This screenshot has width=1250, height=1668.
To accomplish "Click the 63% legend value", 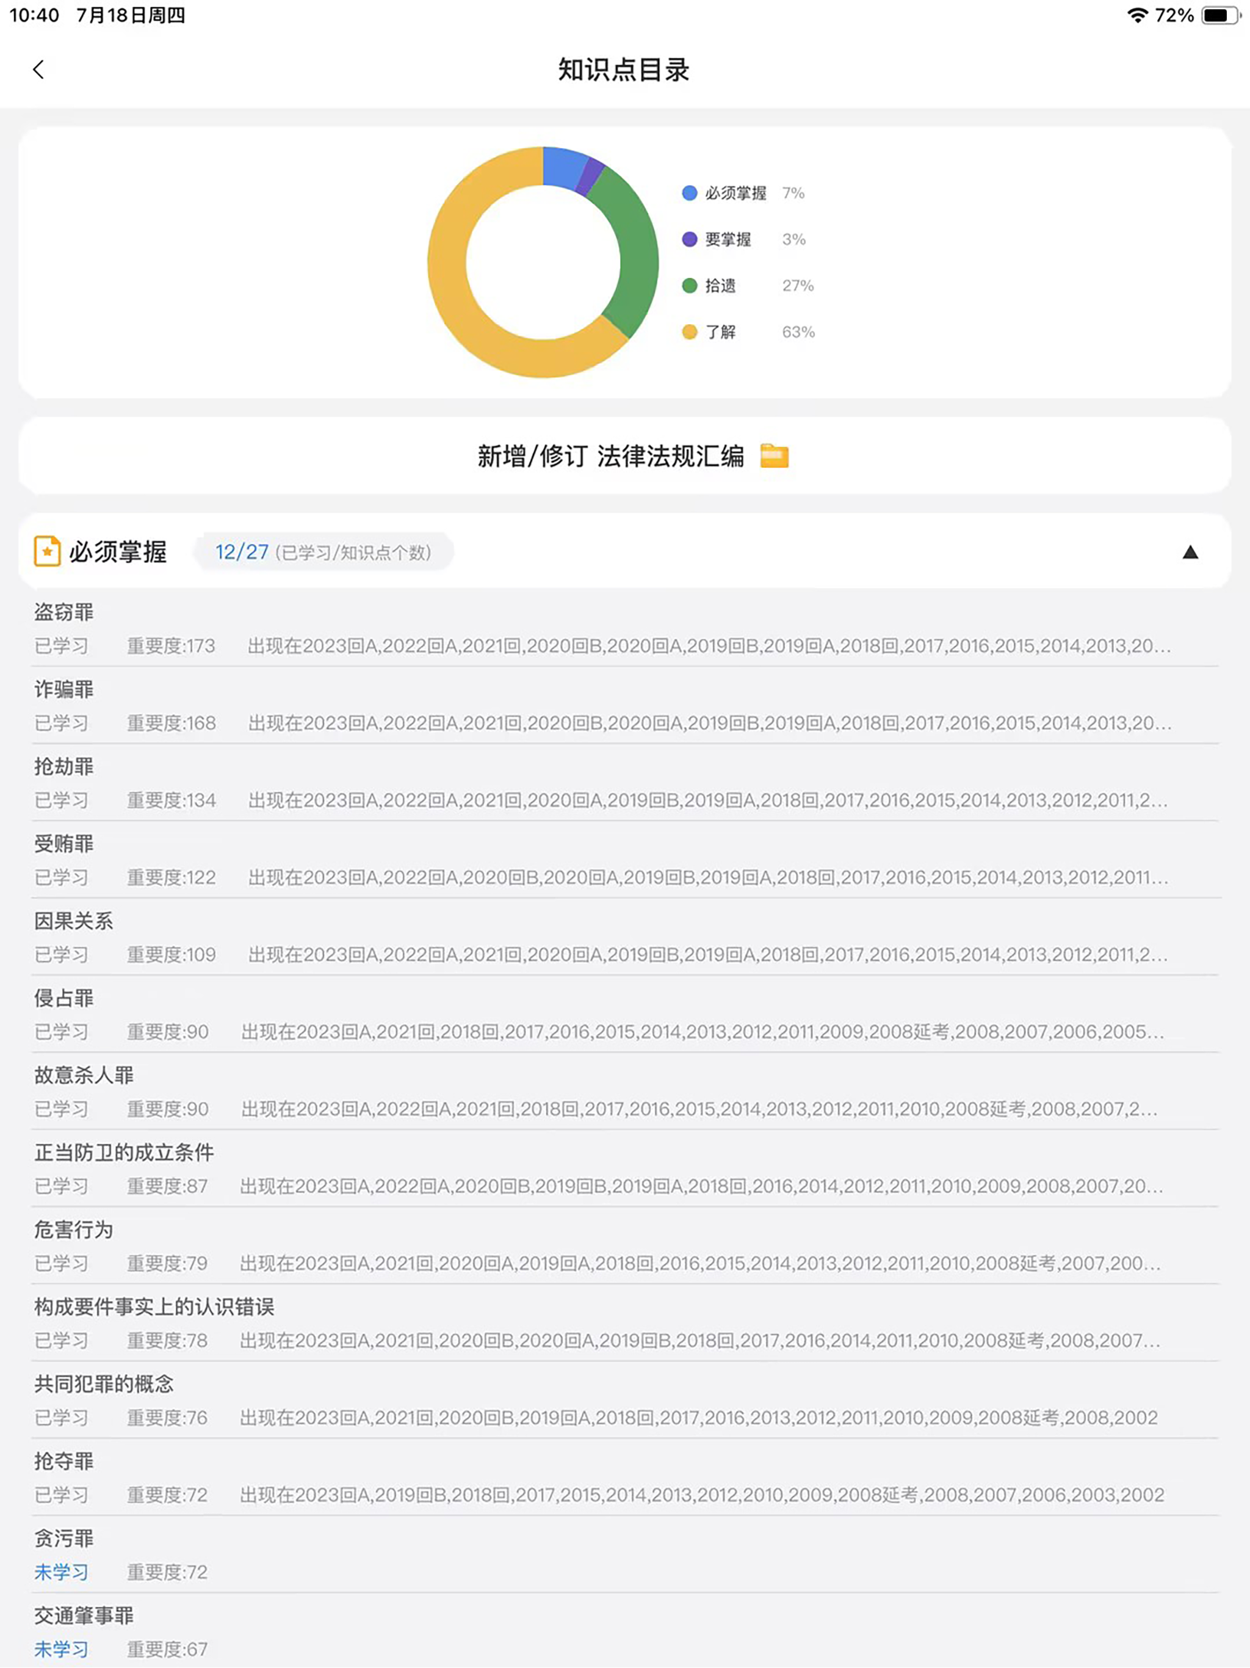I will 798,332.
